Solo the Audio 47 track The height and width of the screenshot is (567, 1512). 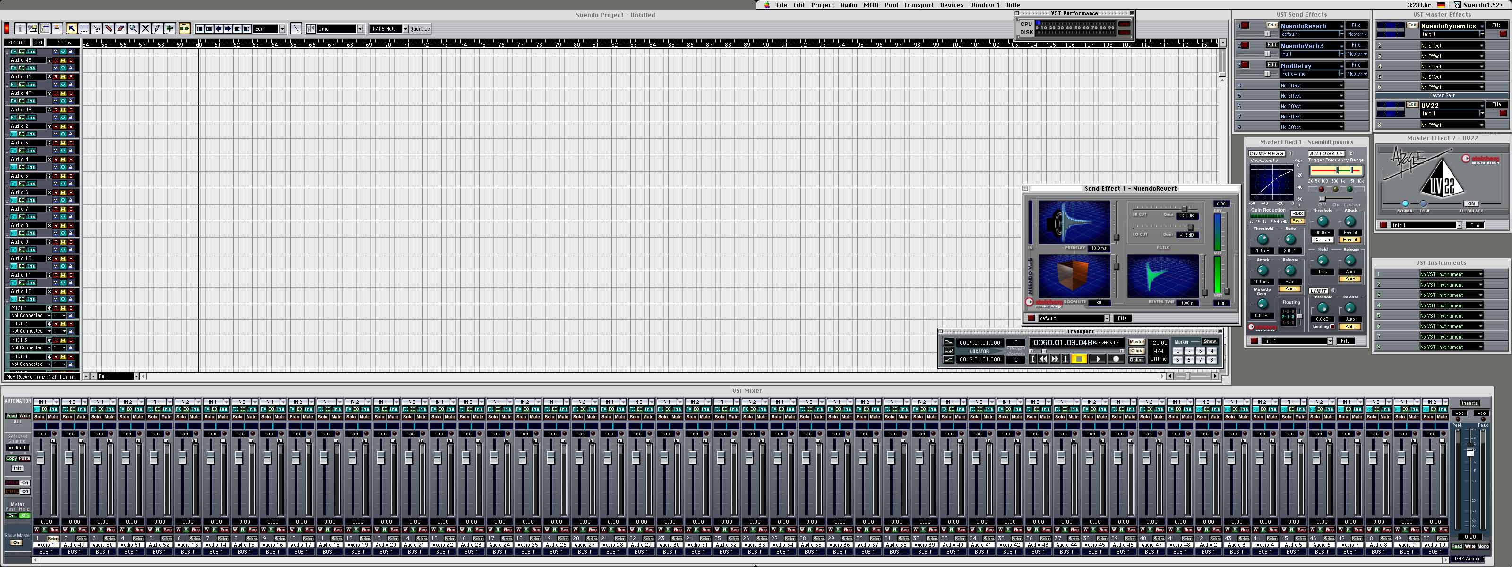tap(71, 93)
